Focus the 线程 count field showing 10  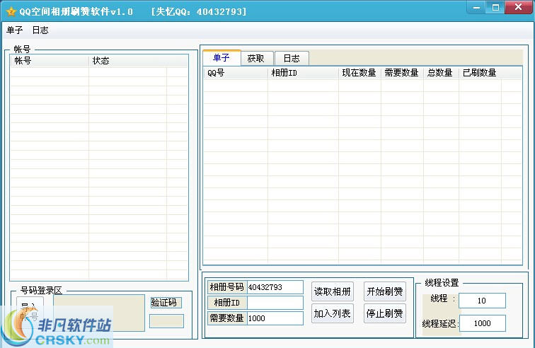[x=482, y=301]
